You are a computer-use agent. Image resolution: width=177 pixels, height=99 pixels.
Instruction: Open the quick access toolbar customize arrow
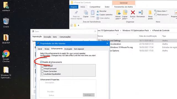pyautogui.click(x=79, y=25)
